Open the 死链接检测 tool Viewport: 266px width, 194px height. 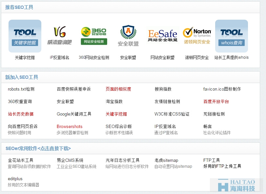click(214, 114)
